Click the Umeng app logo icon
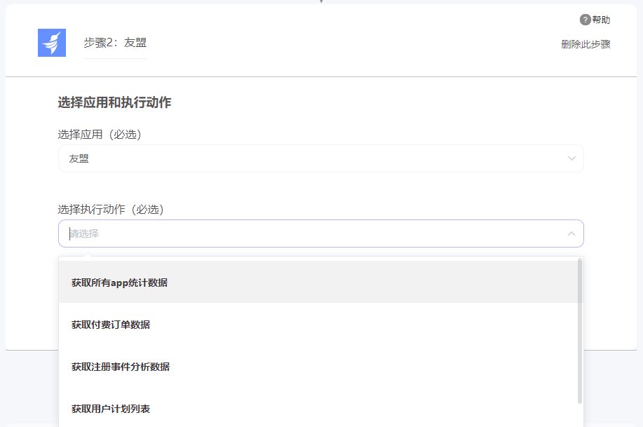 pyautogui.click(x=52, y=43)
